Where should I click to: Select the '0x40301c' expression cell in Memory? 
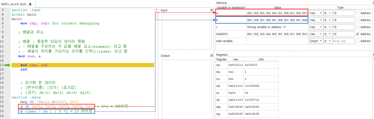pos(231,34)
